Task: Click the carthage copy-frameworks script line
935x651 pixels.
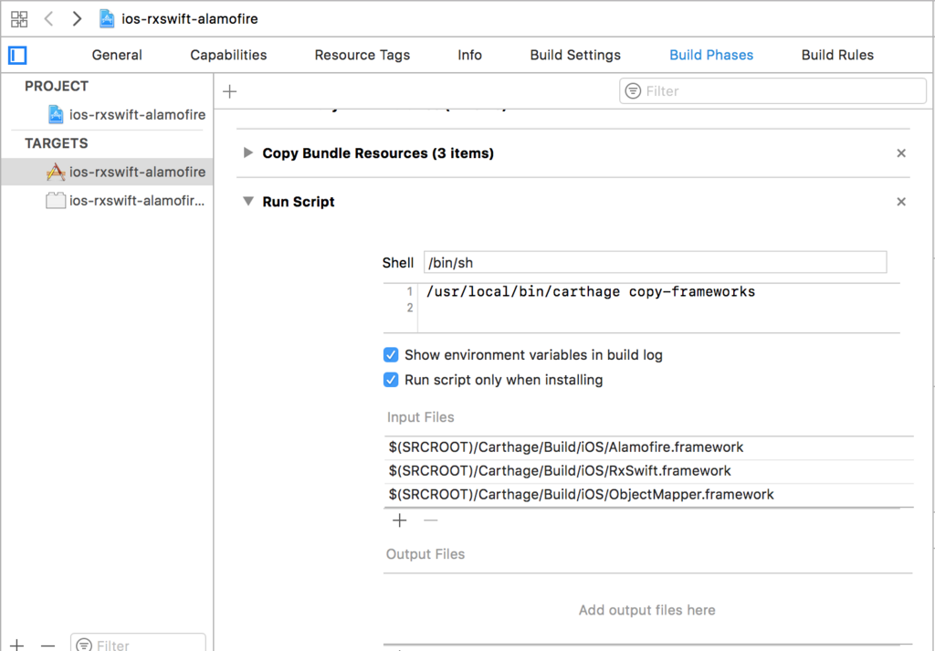Action: (591, 291)
